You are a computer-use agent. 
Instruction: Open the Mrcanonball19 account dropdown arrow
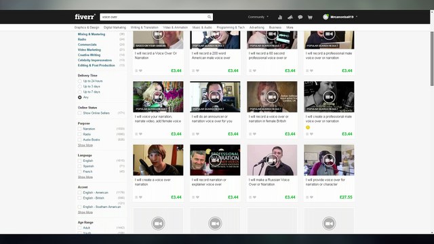357,17
